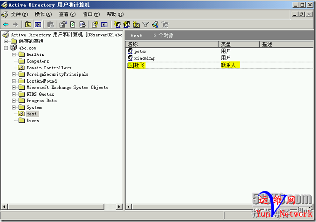Select the user xiaoming in list
Screen dimensions: 316x222
144,58
